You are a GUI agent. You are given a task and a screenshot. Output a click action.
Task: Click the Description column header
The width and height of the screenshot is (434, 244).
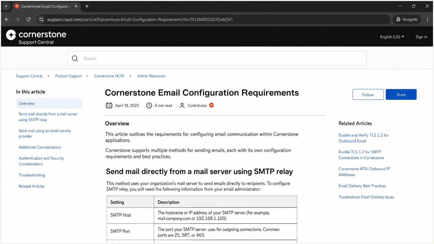pyautogui.click(x=225, y=202)
